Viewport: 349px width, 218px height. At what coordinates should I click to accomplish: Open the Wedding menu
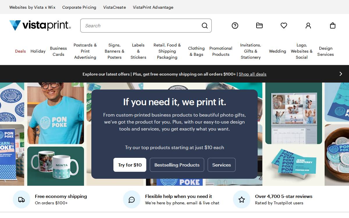tap(277, 51)
